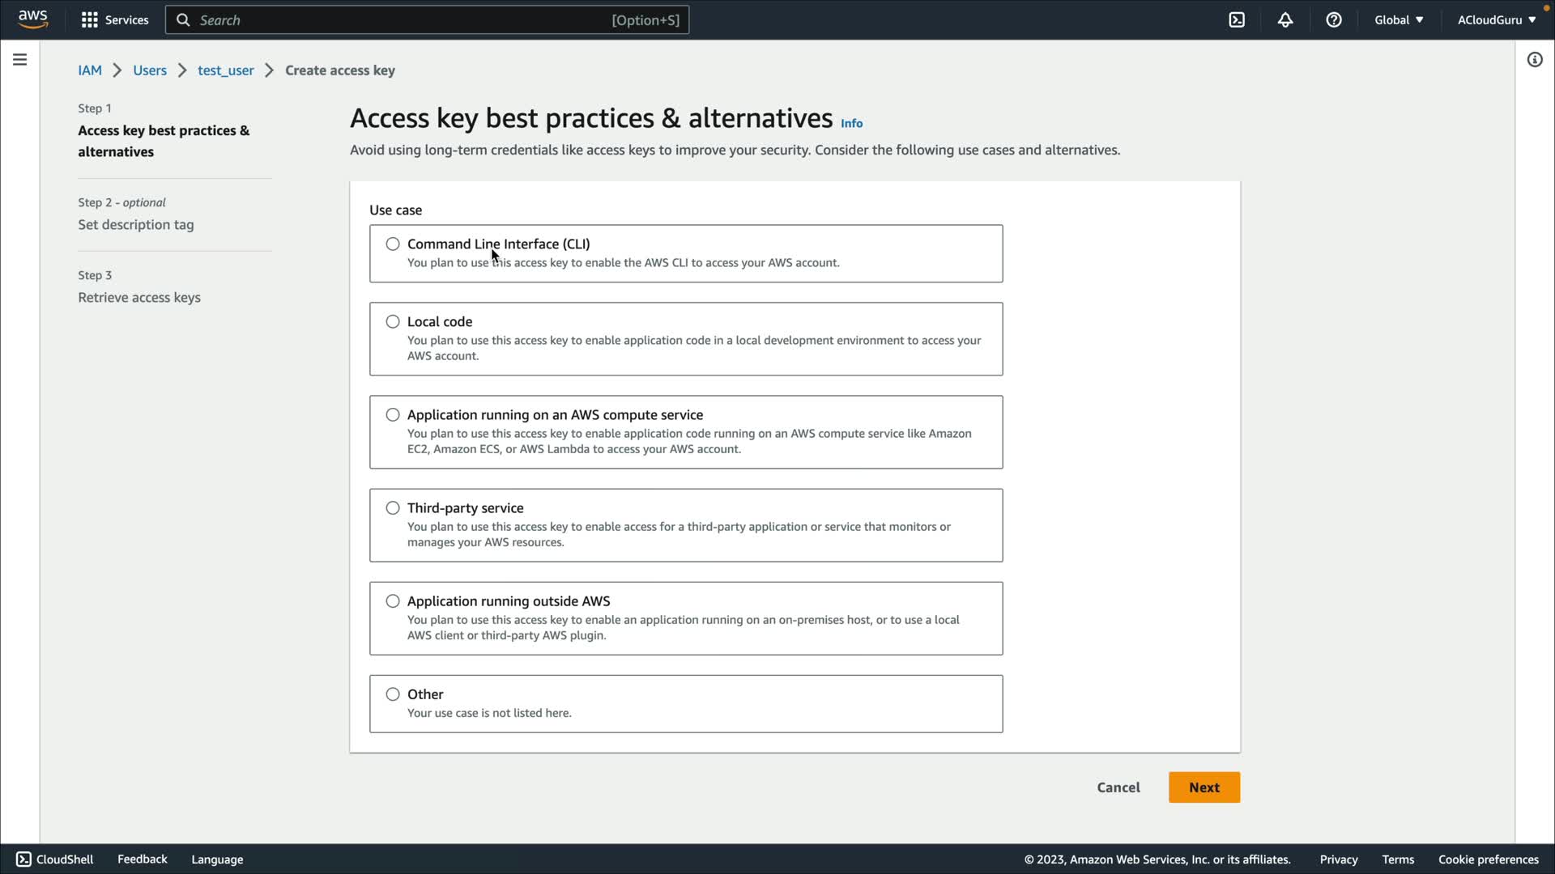The image size is (1555, 874).
Task: Launch CloudShell from the top bar icon
Action: 1237,19
